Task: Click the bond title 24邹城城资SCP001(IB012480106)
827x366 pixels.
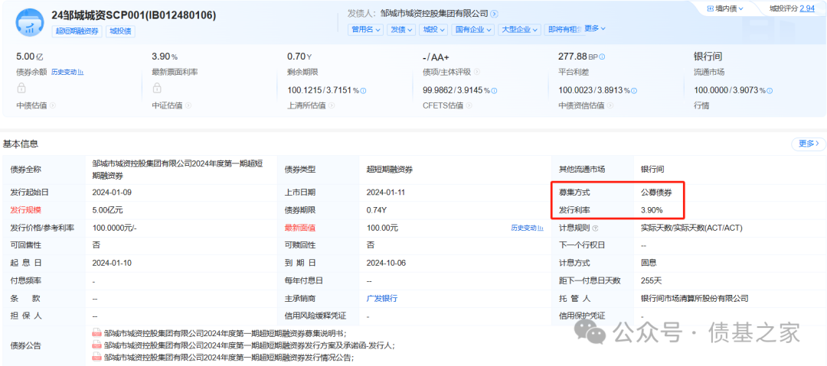Action: (134, 15)
